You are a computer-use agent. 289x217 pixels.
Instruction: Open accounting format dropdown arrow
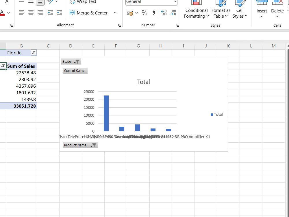coord(136,13)
